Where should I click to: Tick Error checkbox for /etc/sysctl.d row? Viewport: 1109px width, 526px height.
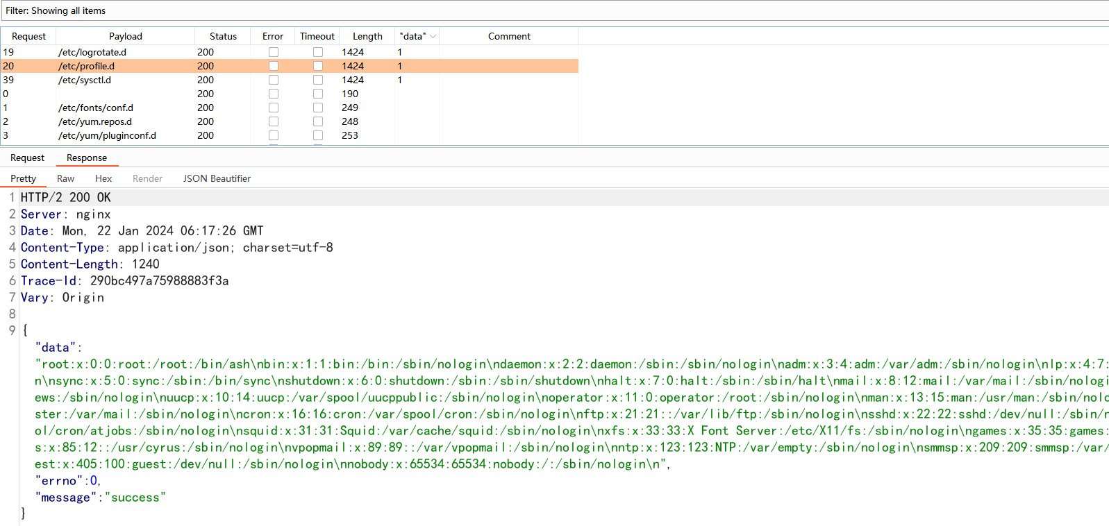coord(274,80)
